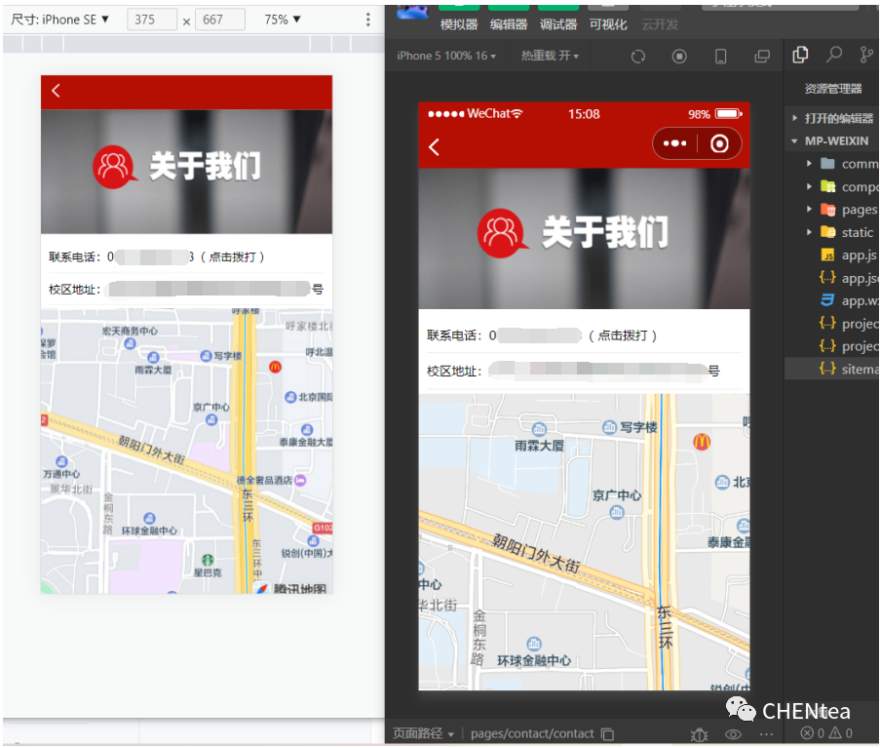880x748 pixels.
Task: Click the 云开发 cloud development button
Action: (660, 18)
